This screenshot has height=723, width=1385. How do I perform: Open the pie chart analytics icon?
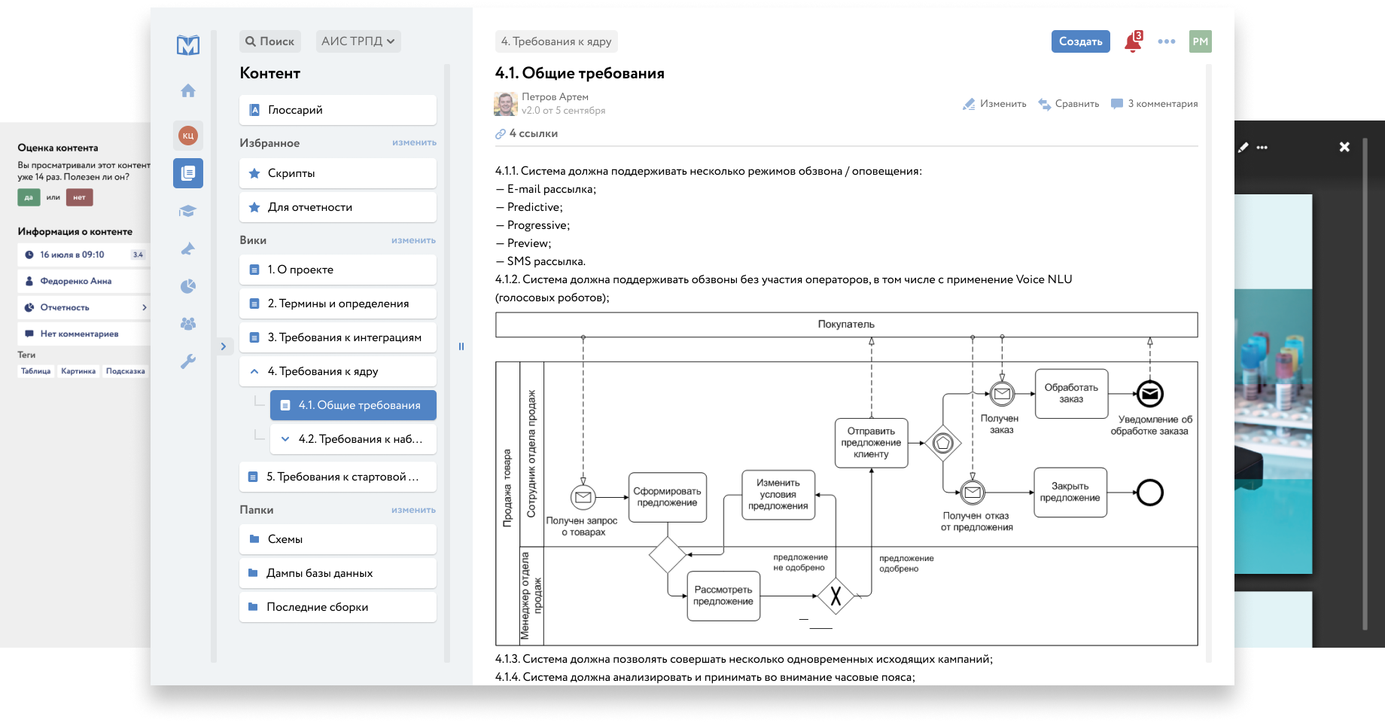coord(187,285)
